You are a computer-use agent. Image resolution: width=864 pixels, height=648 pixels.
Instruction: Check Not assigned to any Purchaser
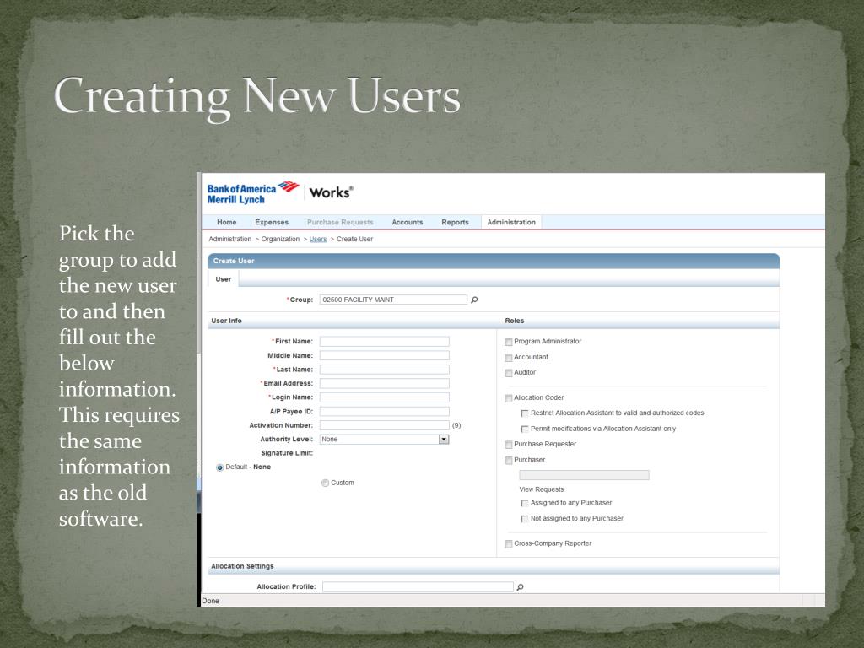[x=525, y=519]
